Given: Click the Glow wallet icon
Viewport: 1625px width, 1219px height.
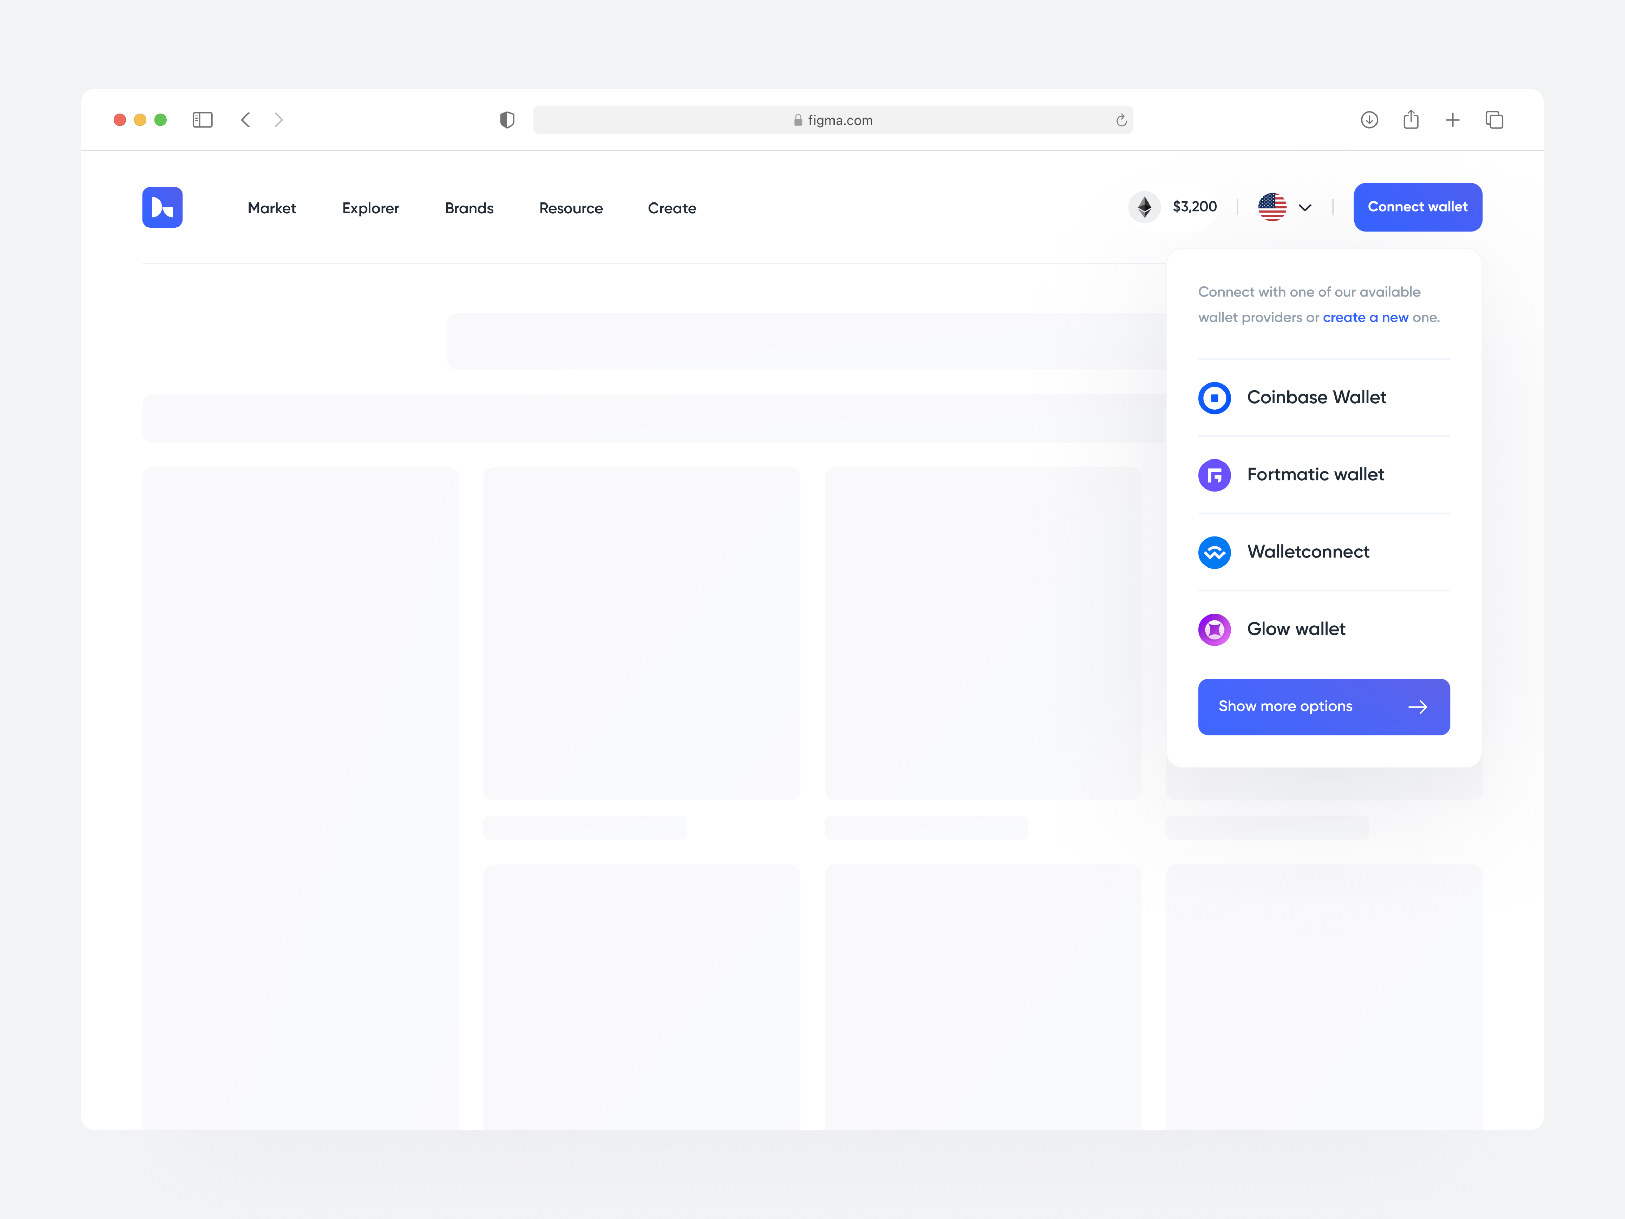Looking at the screenshot, I should (x=1214, y=629).
